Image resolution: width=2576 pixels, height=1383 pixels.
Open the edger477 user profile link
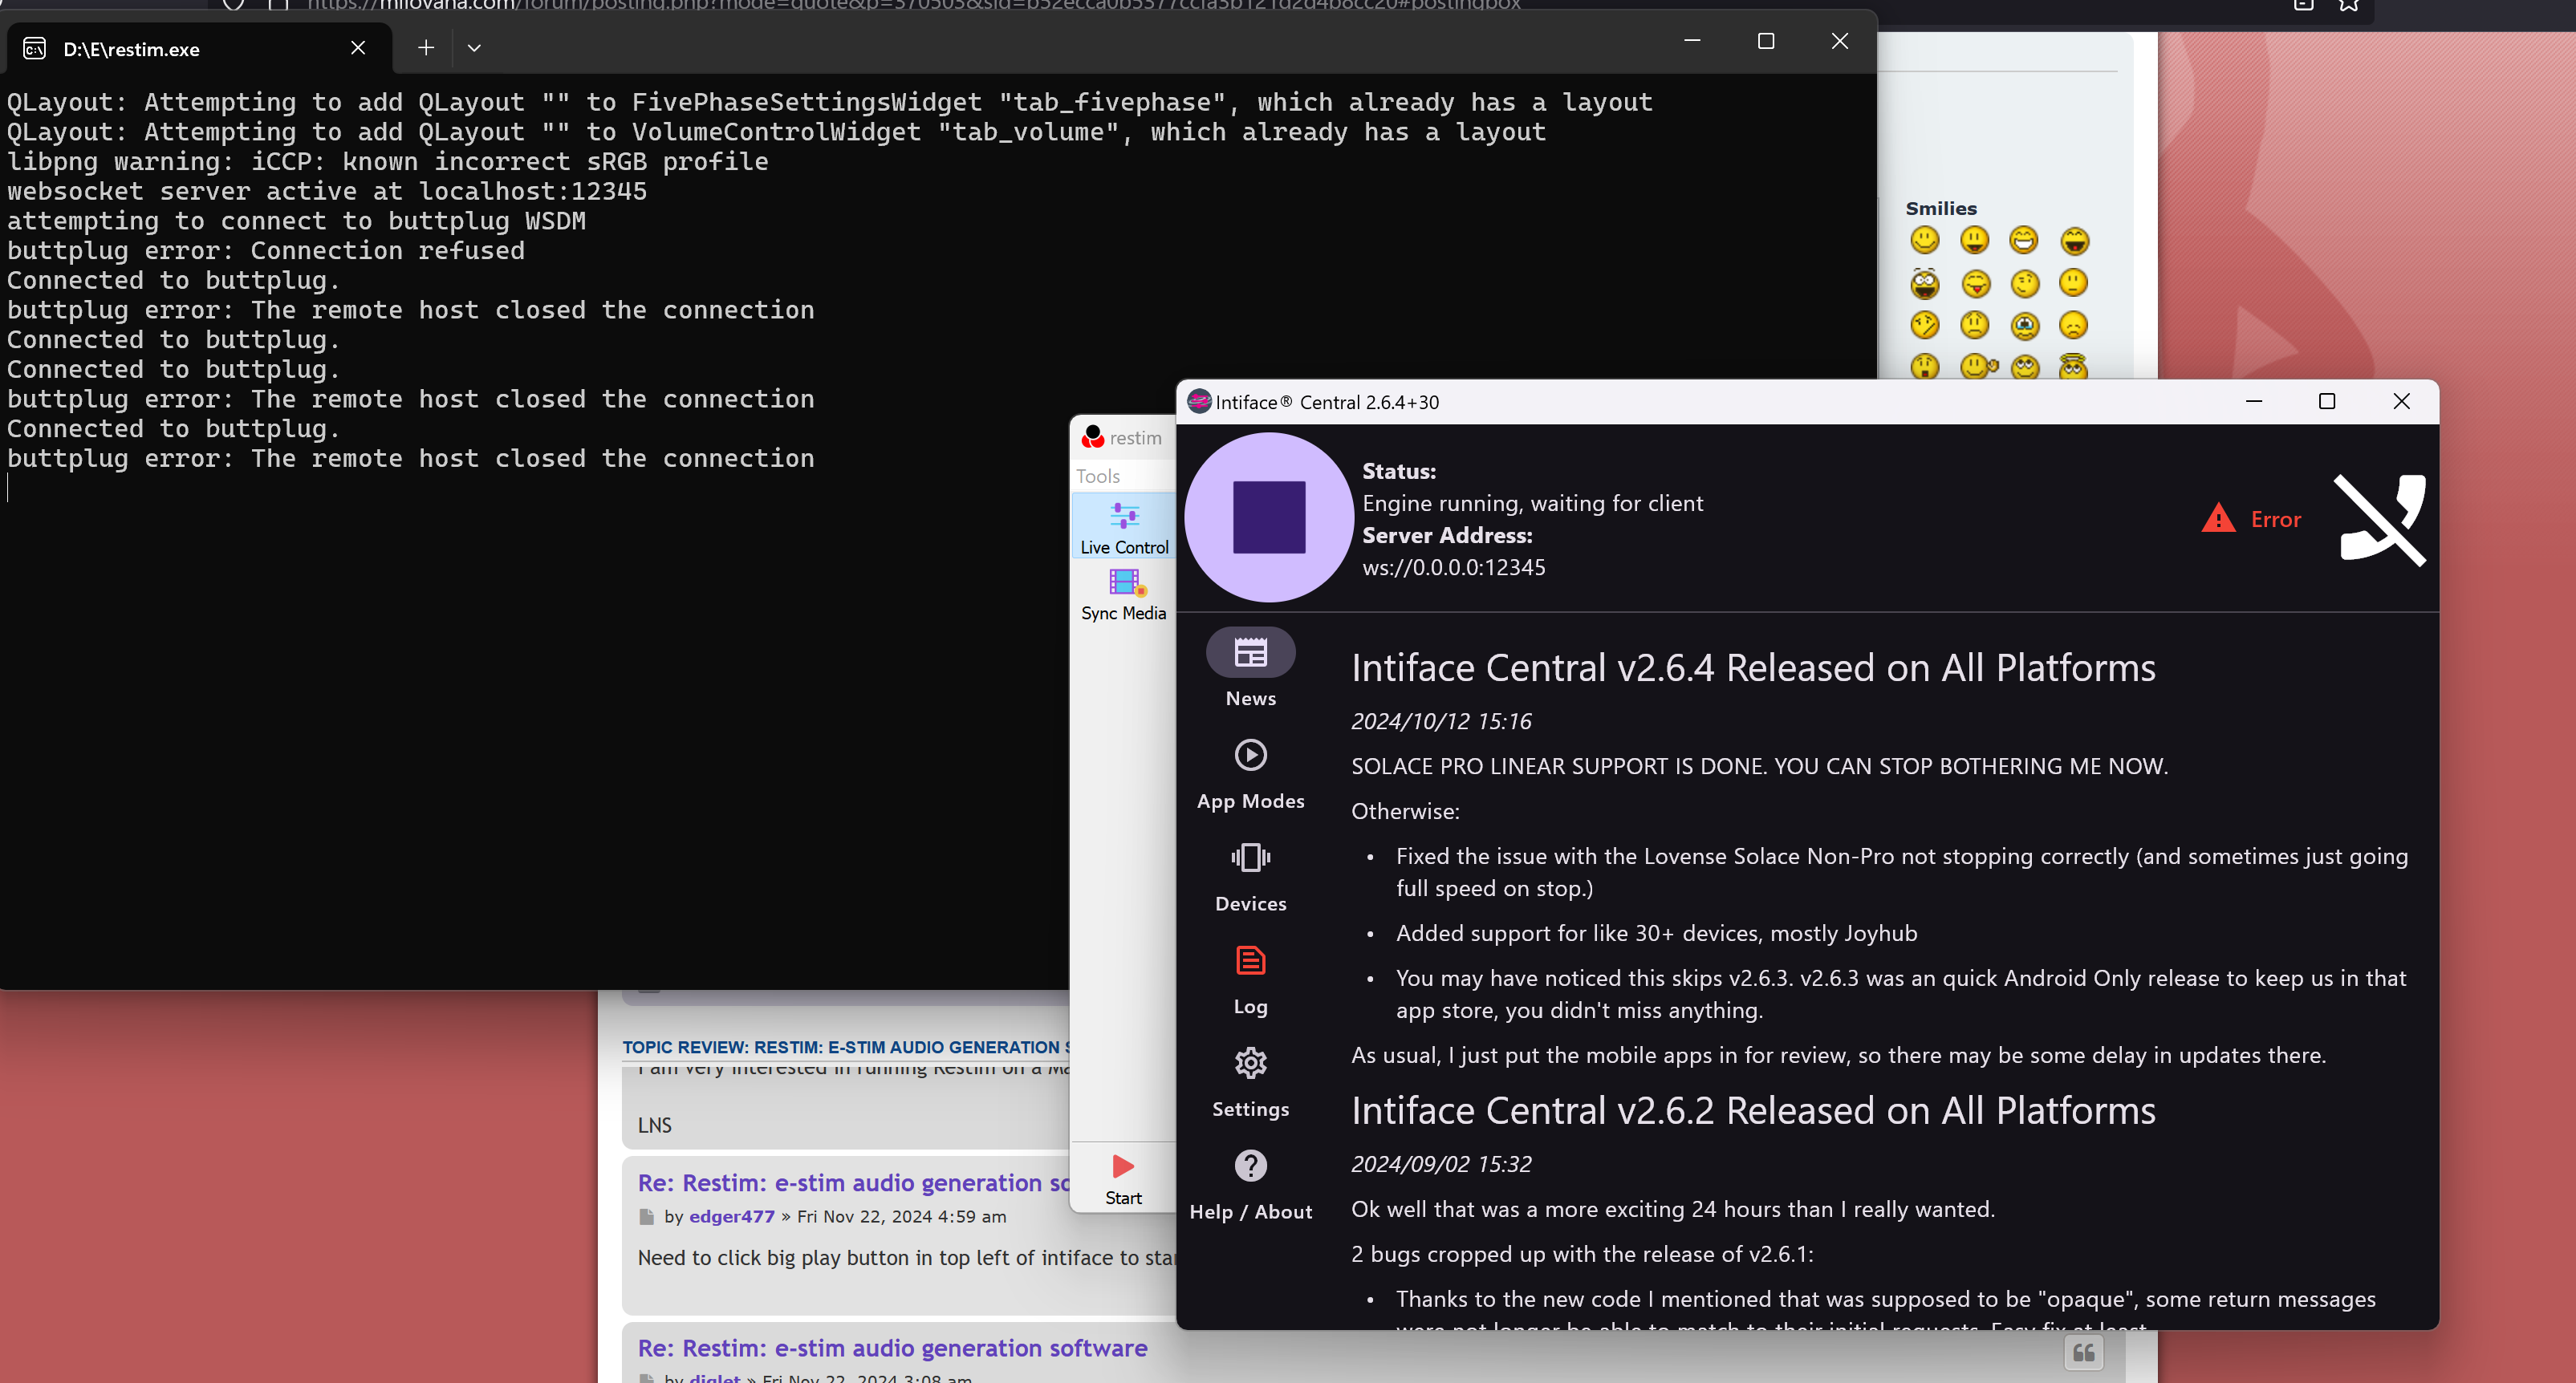pyautogui.click(x=731, y=1216)
